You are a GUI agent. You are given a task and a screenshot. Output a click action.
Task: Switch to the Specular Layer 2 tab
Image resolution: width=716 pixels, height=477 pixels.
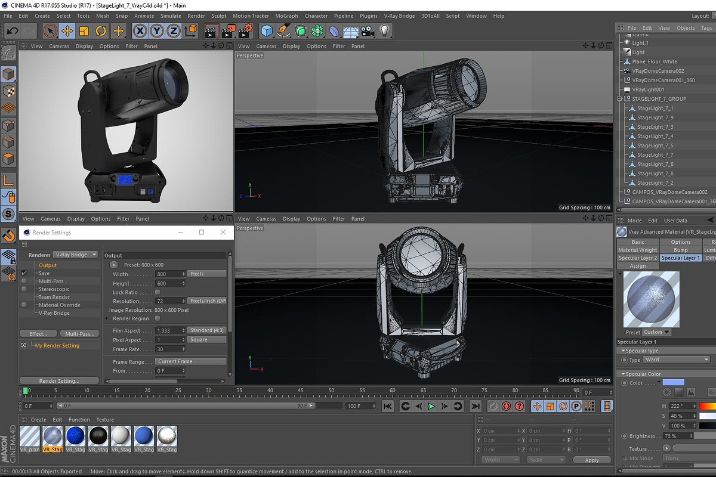coord(638,258)
